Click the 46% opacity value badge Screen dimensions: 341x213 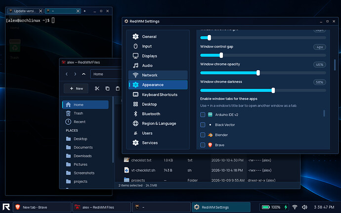(x=319, y=65)
